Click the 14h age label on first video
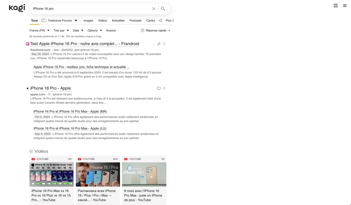This screenshot has height=205, width=351. (70, 159)
